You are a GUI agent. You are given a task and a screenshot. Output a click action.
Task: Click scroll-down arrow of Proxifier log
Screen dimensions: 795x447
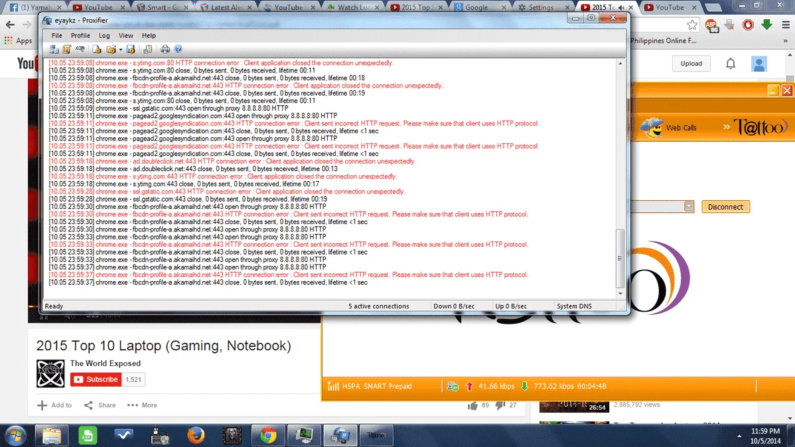(620, 293)
